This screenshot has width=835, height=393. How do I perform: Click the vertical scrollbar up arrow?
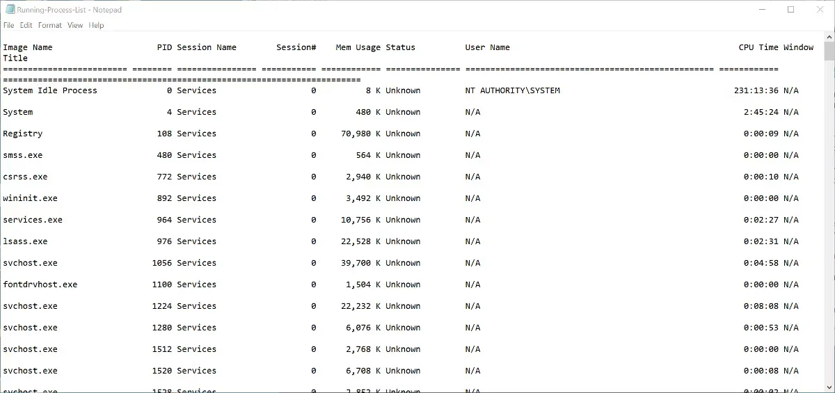click(x=829, y=37)
